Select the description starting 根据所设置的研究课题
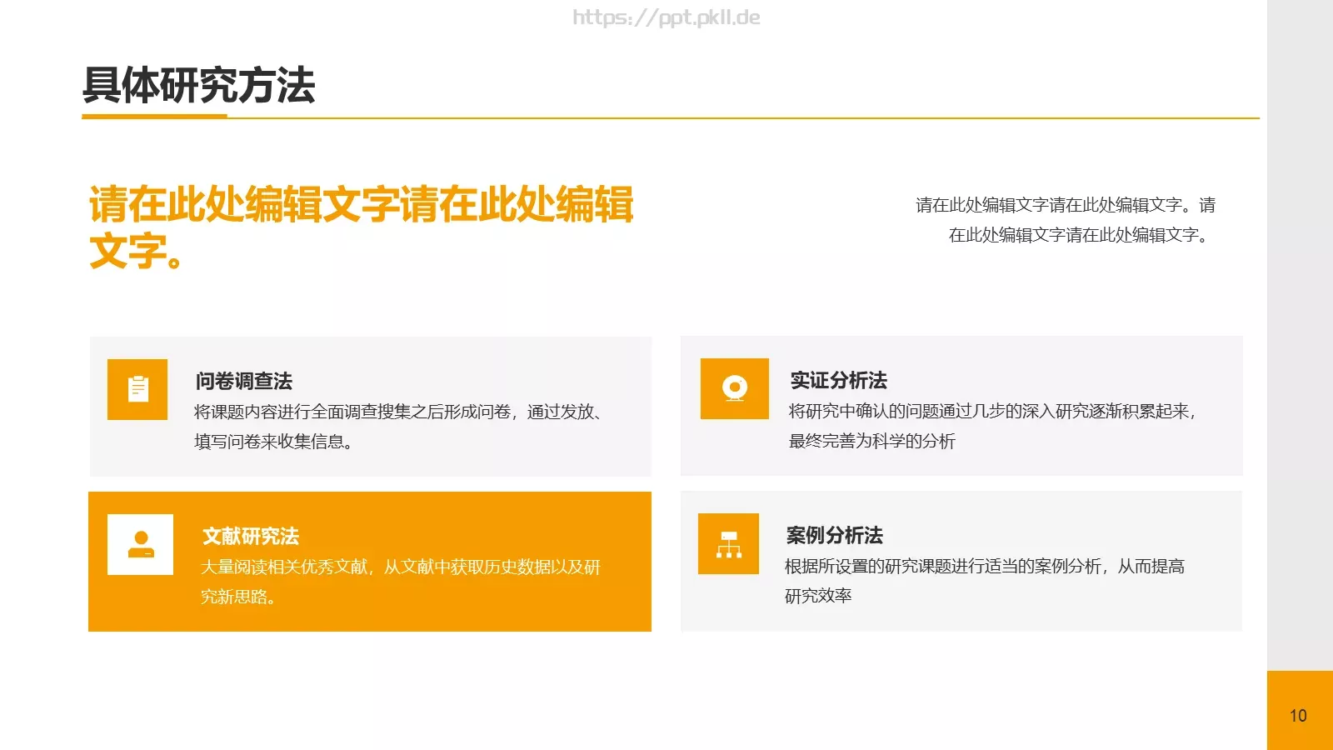Screen dimensions: 1333x750 tap(985, 580)
